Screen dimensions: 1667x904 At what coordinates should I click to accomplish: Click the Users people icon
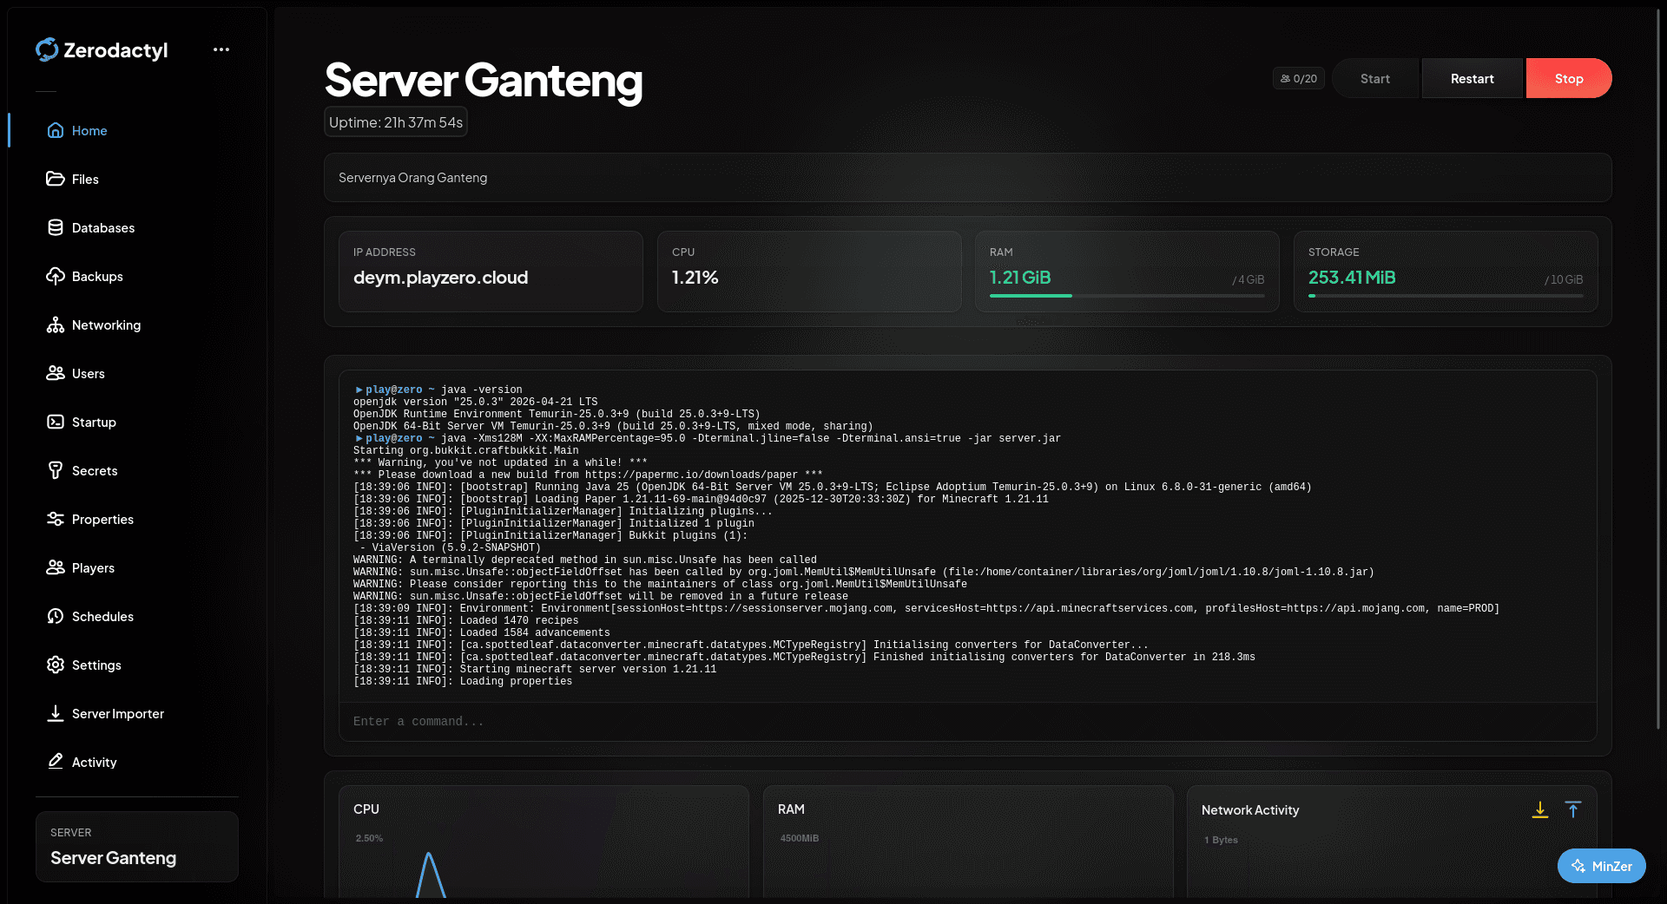pyautogui.click(x=56, y=373)
